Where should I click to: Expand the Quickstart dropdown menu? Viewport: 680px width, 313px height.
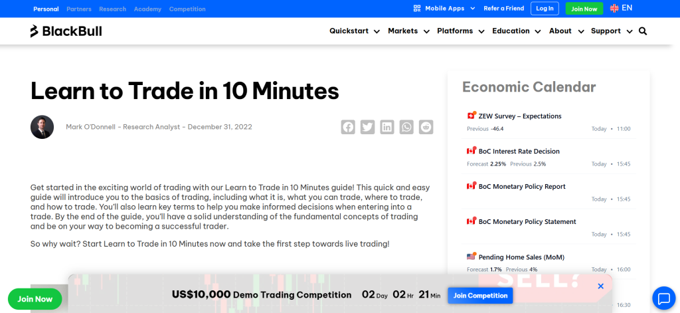355,31
